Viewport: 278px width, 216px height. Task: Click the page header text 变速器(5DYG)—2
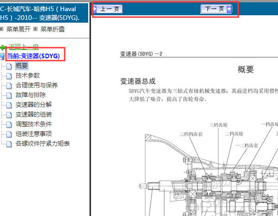click(141, 54)
